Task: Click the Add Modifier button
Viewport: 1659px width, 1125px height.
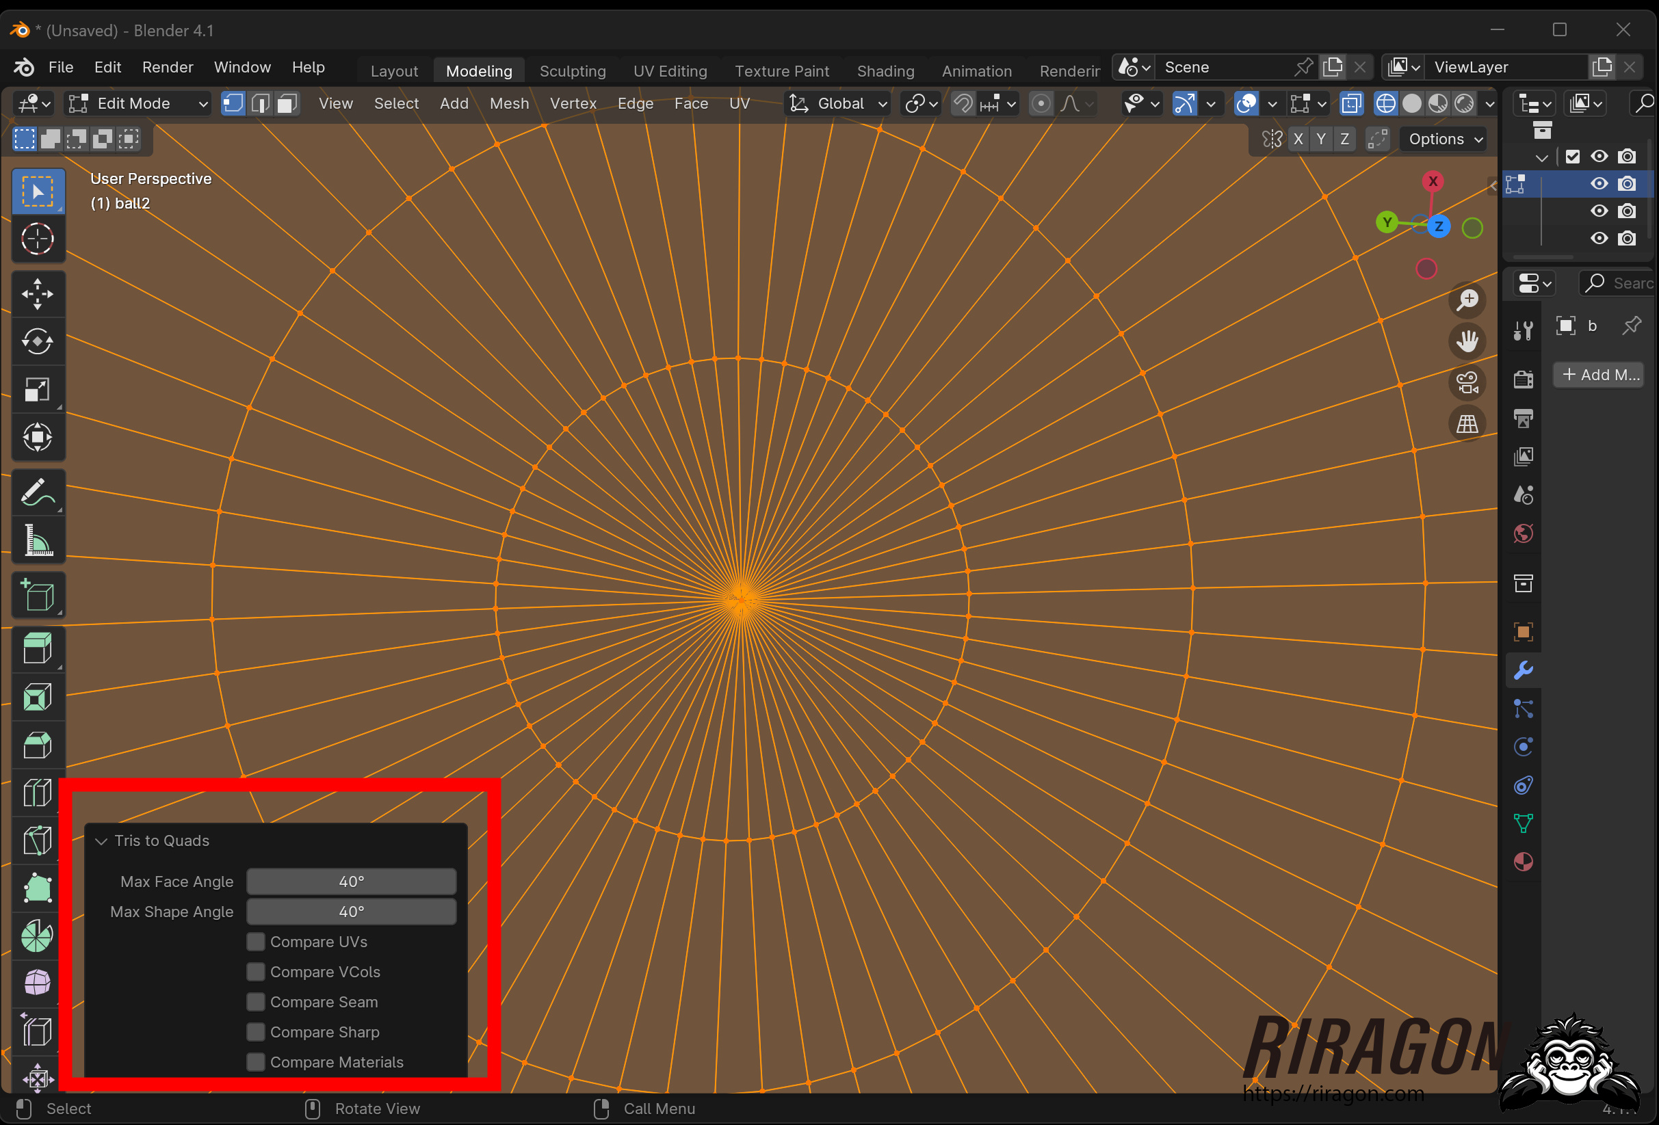Action: point(1599,375)
